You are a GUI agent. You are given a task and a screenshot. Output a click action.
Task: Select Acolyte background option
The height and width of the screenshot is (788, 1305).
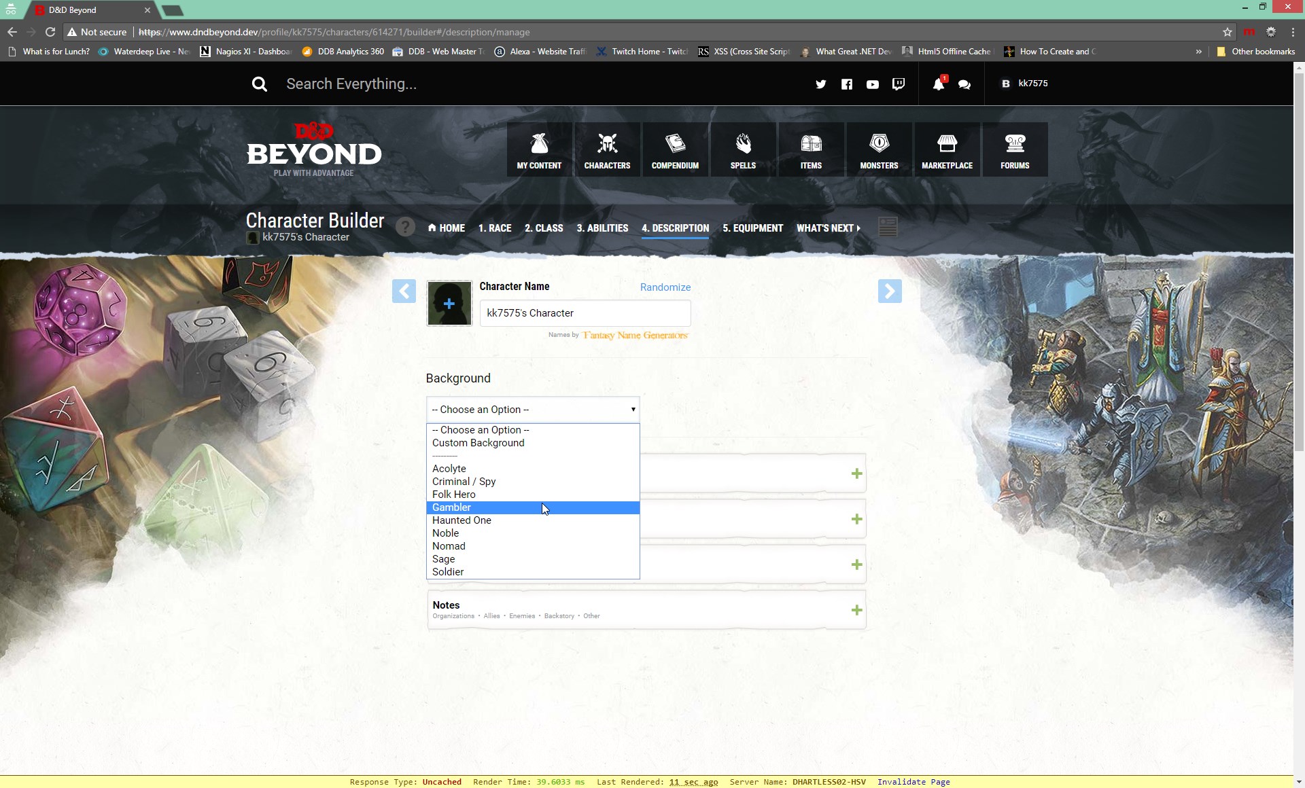[x=533, y=469]
